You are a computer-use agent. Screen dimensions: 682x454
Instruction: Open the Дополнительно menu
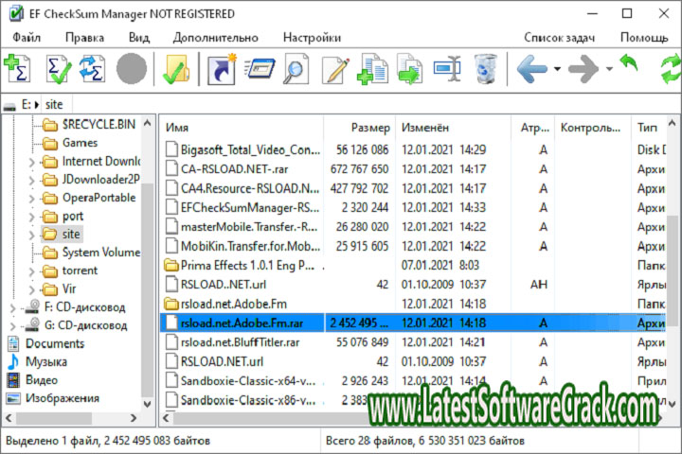click(x=216, y=38)
